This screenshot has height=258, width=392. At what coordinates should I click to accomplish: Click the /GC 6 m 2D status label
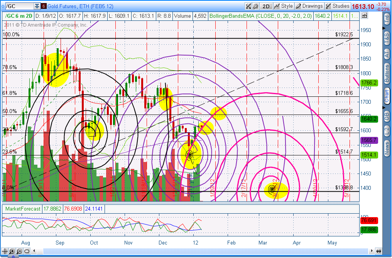(x=19, y=16)
